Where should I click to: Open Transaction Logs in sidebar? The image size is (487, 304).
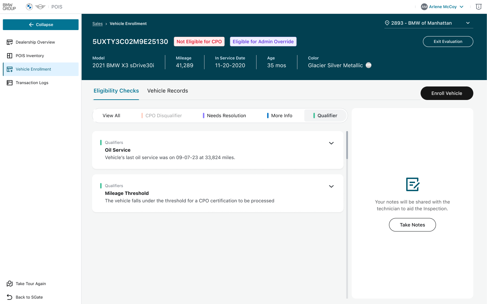(x=41, y=83)
